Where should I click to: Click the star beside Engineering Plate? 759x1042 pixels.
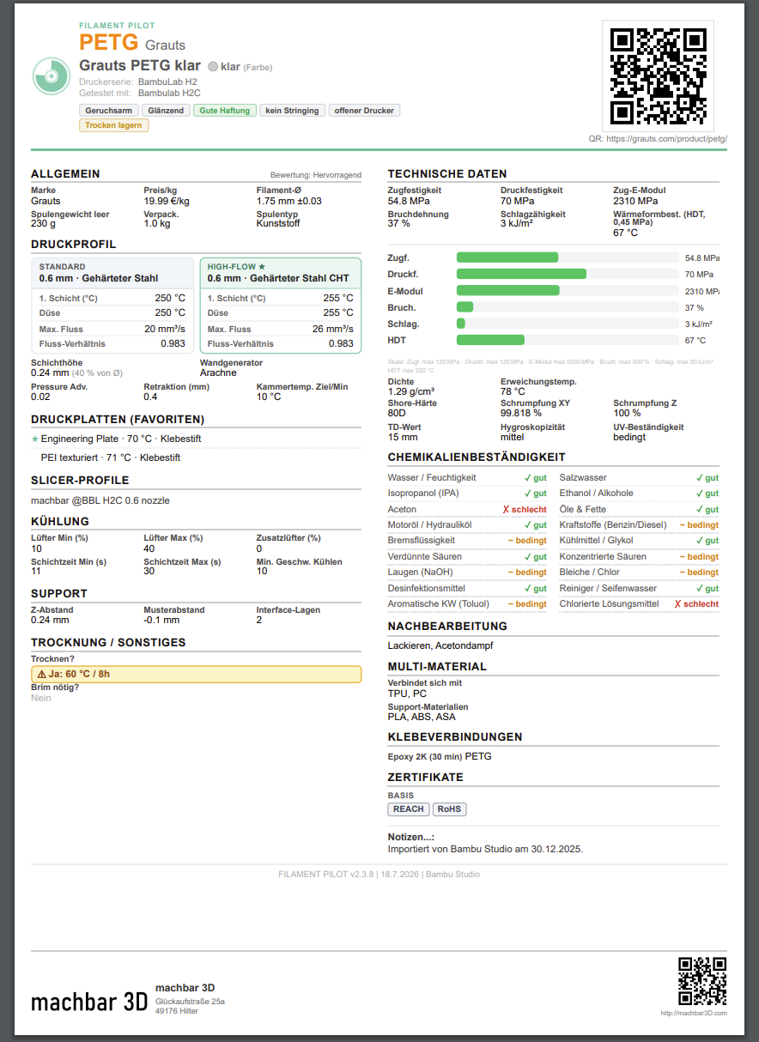tap(34, 439)
